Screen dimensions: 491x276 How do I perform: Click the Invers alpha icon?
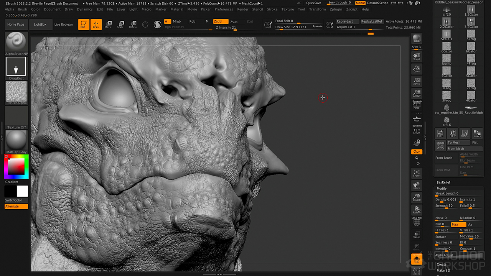[477, 133]
